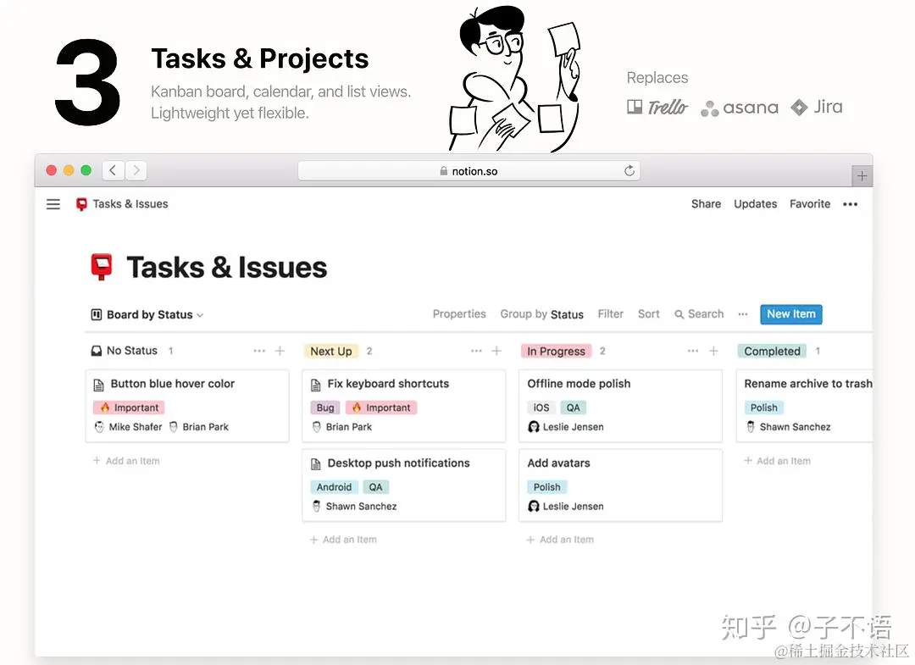Open the Sort menu
This screenshot has height=665, width=915.
648,313
